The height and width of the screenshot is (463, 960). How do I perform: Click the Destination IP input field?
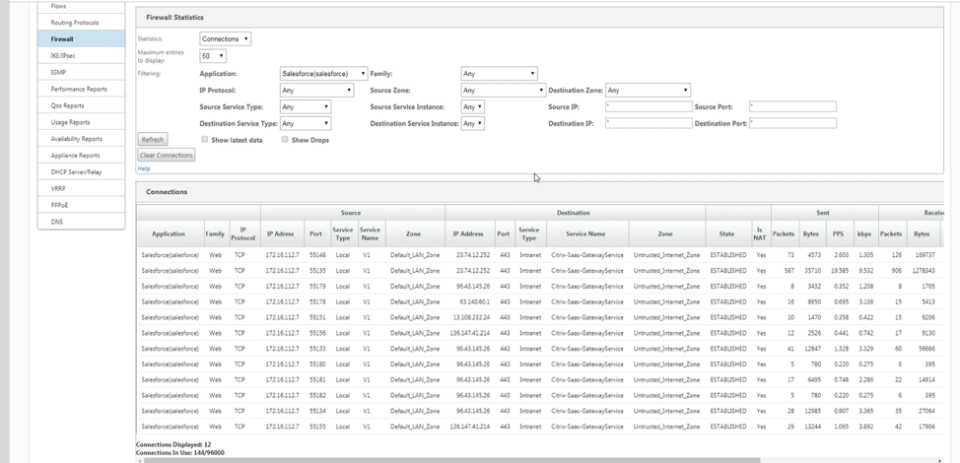[x=649, y=123]
